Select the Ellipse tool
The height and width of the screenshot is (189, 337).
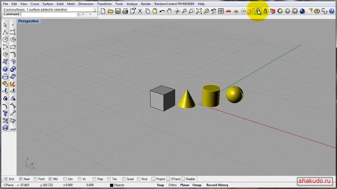point(13,40)
